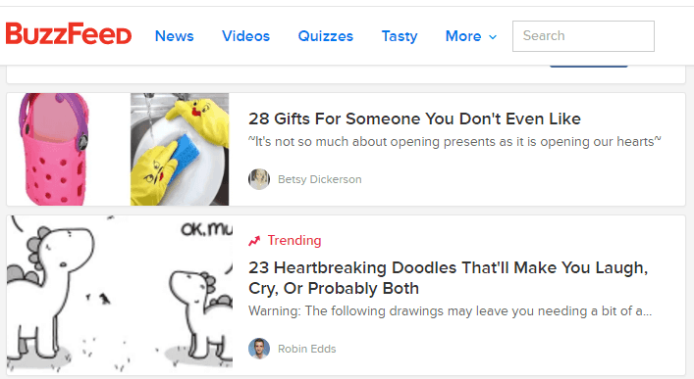This screenshot has width=694, height=379.
Task: Open Betsy Dickerson's avatar picture
Action: (x=259, y=179)
